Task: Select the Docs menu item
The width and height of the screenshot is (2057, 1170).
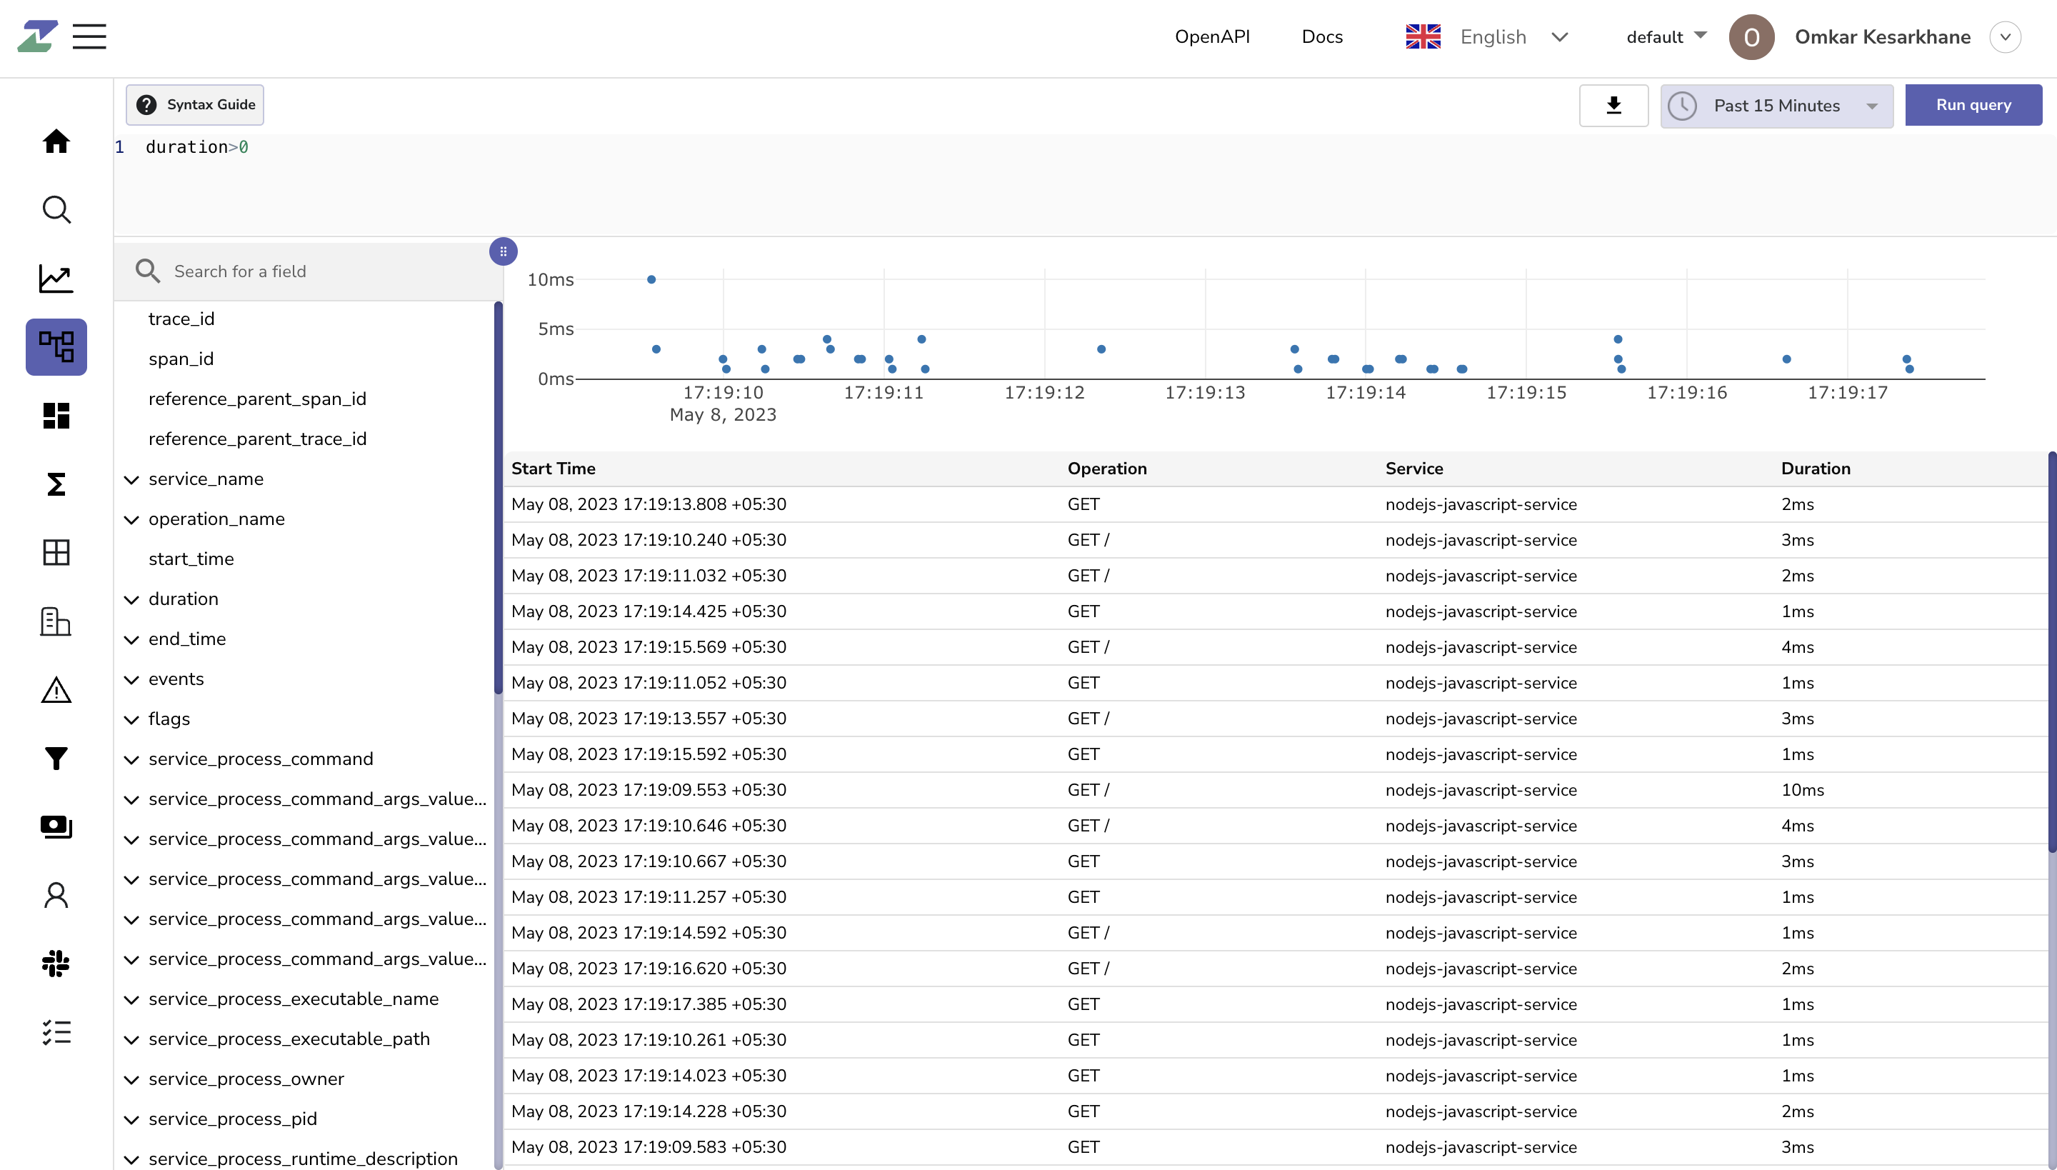Action: pos(1321,36)
